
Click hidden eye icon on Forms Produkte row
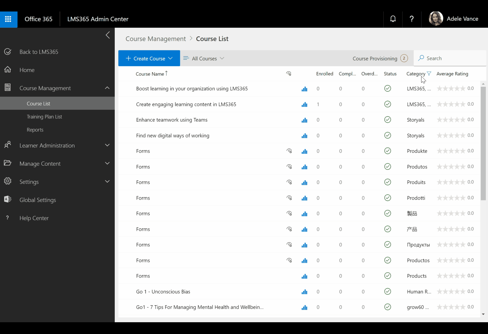click(289, 151)
